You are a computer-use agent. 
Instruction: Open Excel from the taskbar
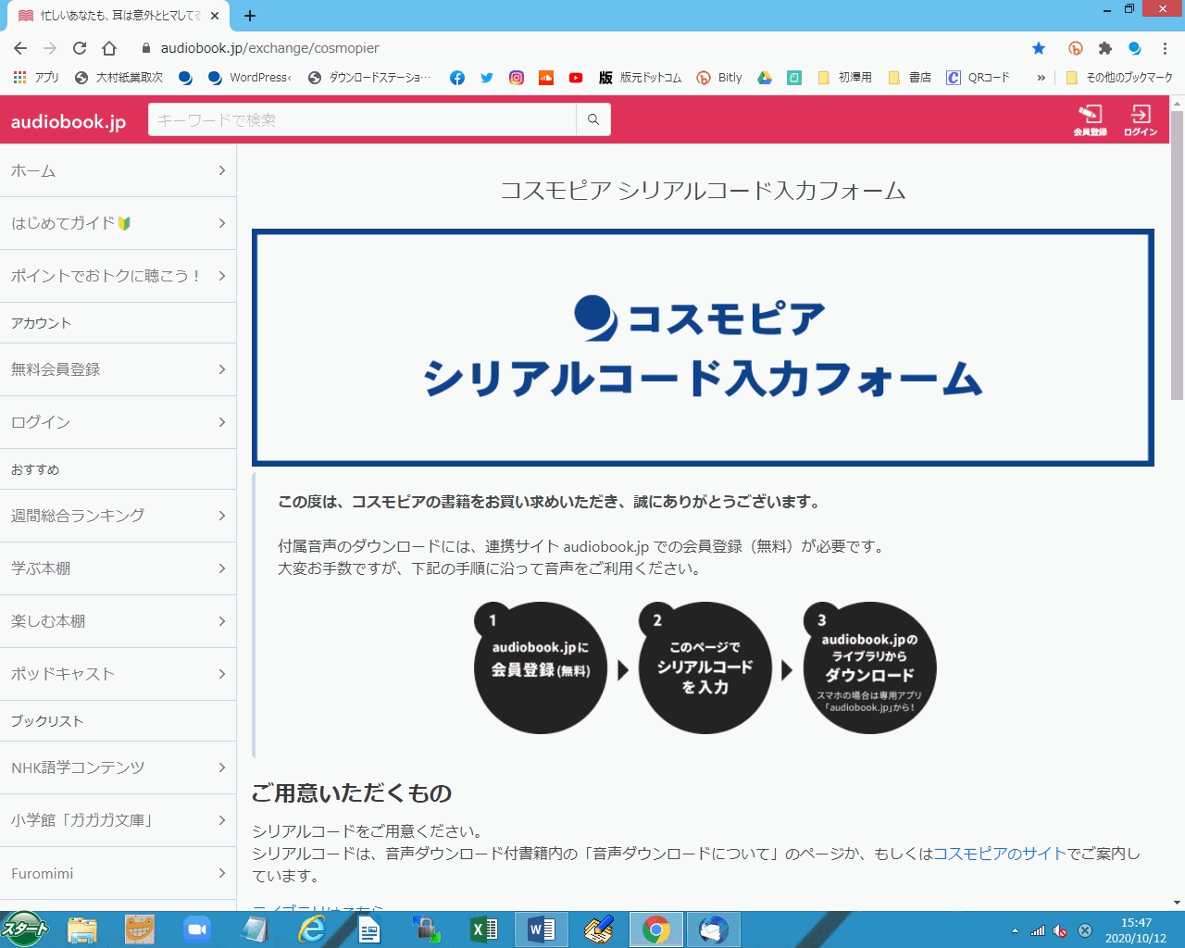[x=483, y=929]
